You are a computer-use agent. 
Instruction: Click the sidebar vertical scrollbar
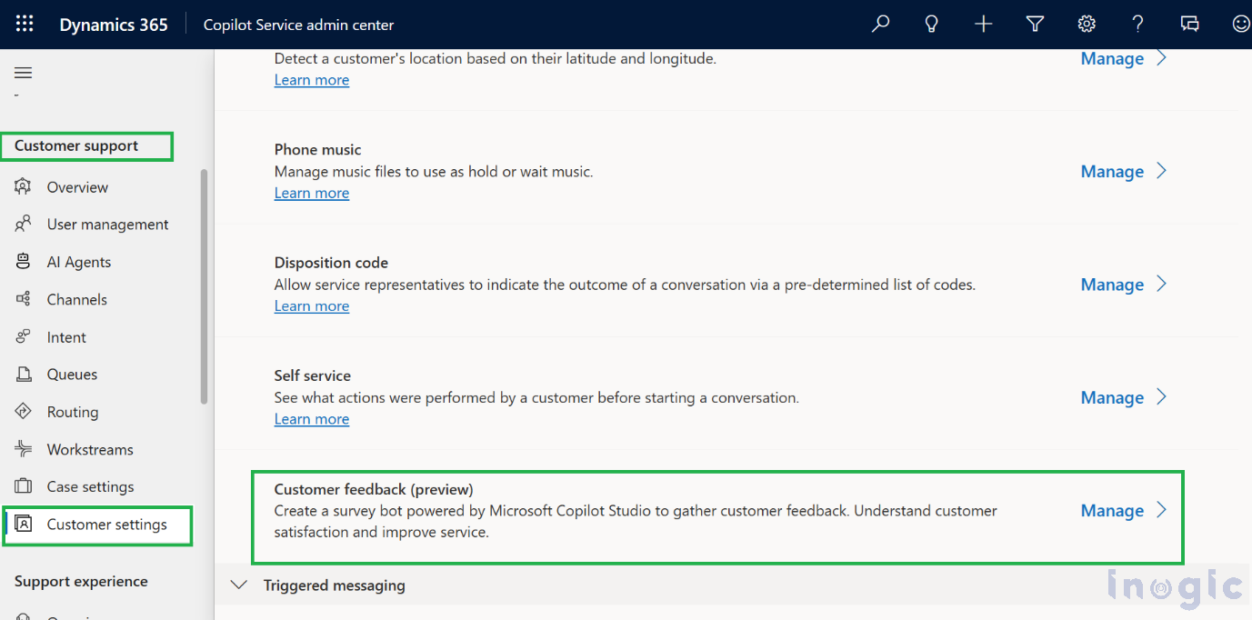pos(205,286)
